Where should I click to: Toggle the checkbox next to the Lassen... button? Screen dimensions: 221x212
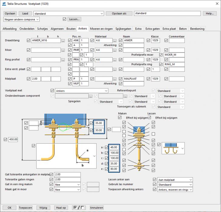[x=64, y=19]
